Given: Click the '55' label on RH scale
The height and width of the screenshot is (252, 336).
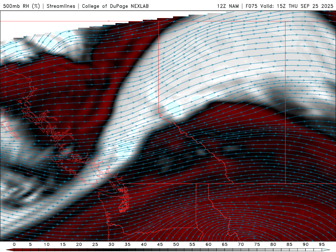Looking at the screenshot, I should [192, 244].
